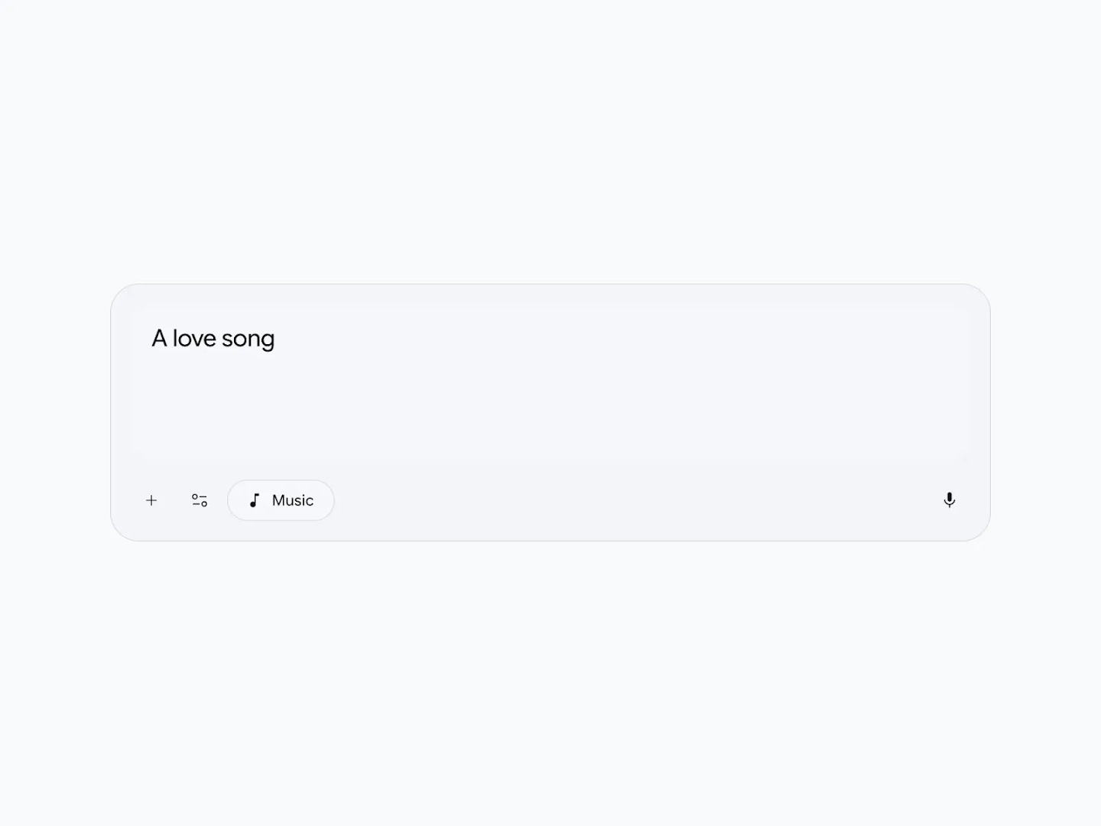This screenshot has height=826, width=1101.
Task: Disable Music generation mode
Action: pos(281,500)
